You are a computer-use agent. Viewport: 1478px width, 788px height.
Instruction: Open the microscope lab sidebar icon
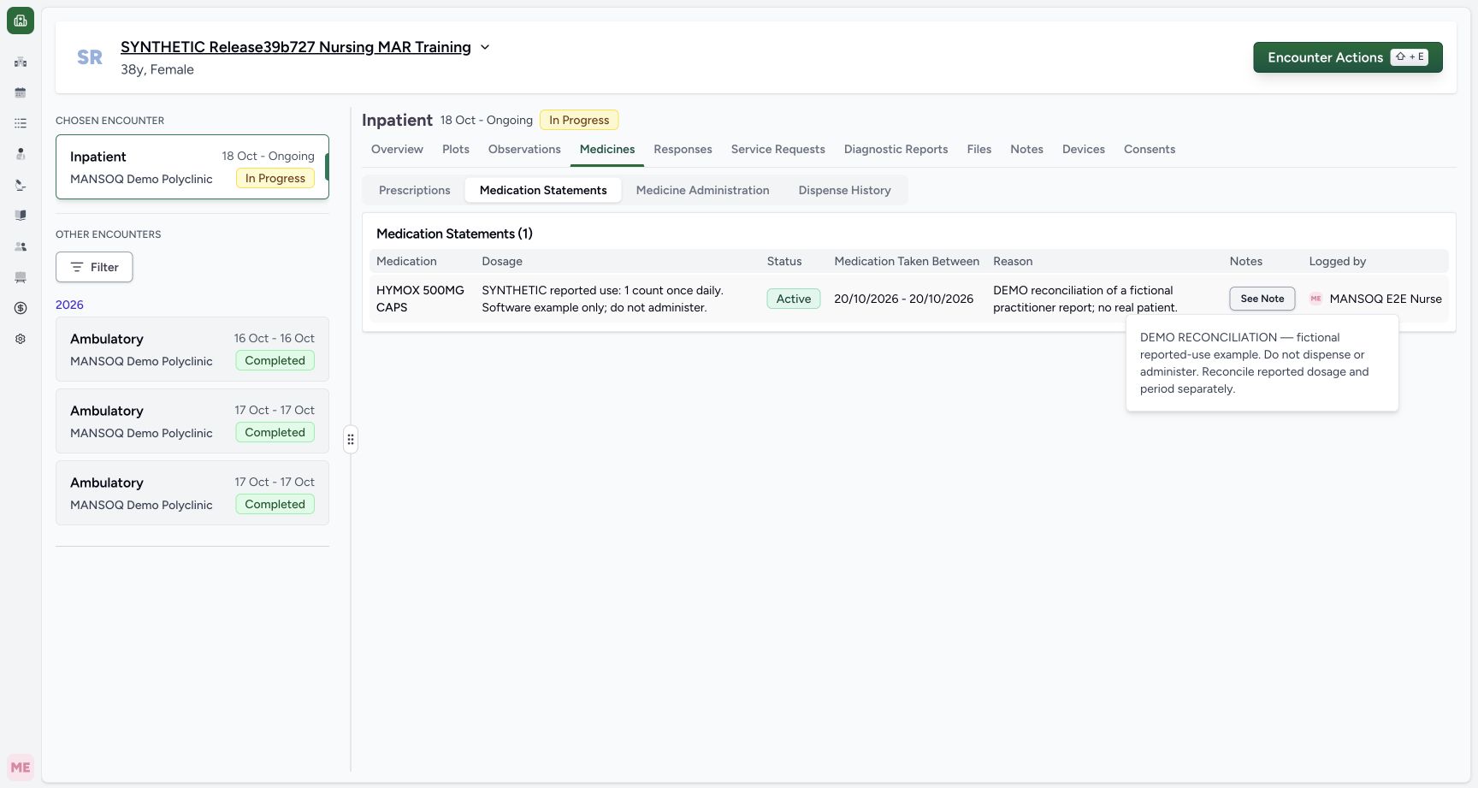tap(21, 185)
